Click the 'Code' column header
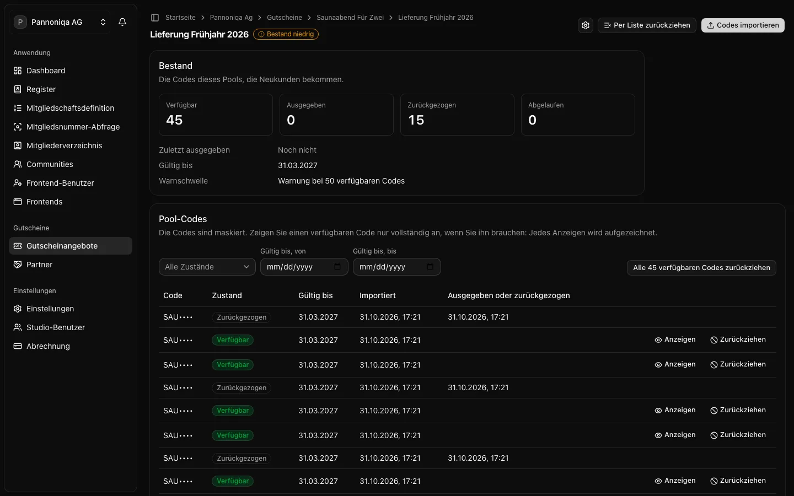Screen dimensions: 794x496 coord(173,295)
